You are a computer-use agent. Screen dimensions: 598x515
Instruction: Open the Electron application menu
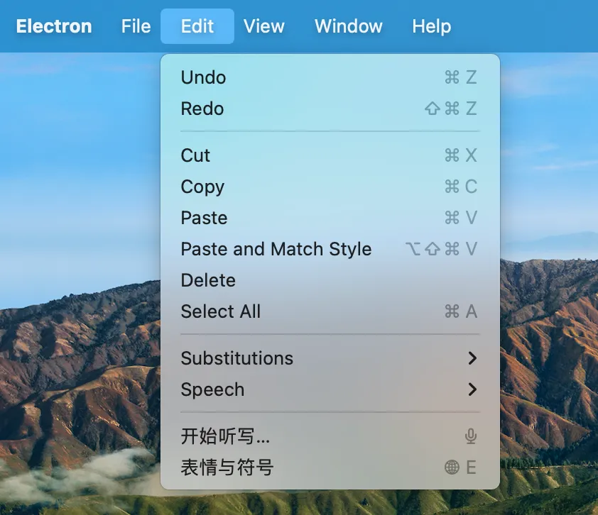tap(53, 26)
